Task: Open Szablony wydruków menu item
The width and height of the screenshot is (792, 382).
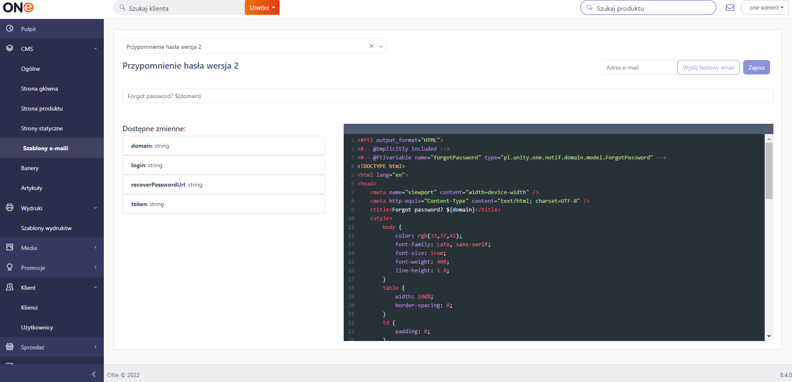Action: coord(46,228)
